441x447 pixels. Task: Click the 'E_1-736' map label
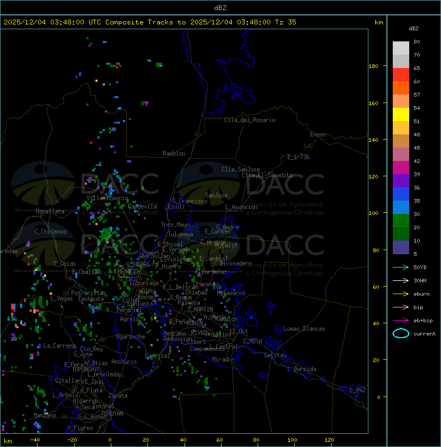[x=298, y=157]
